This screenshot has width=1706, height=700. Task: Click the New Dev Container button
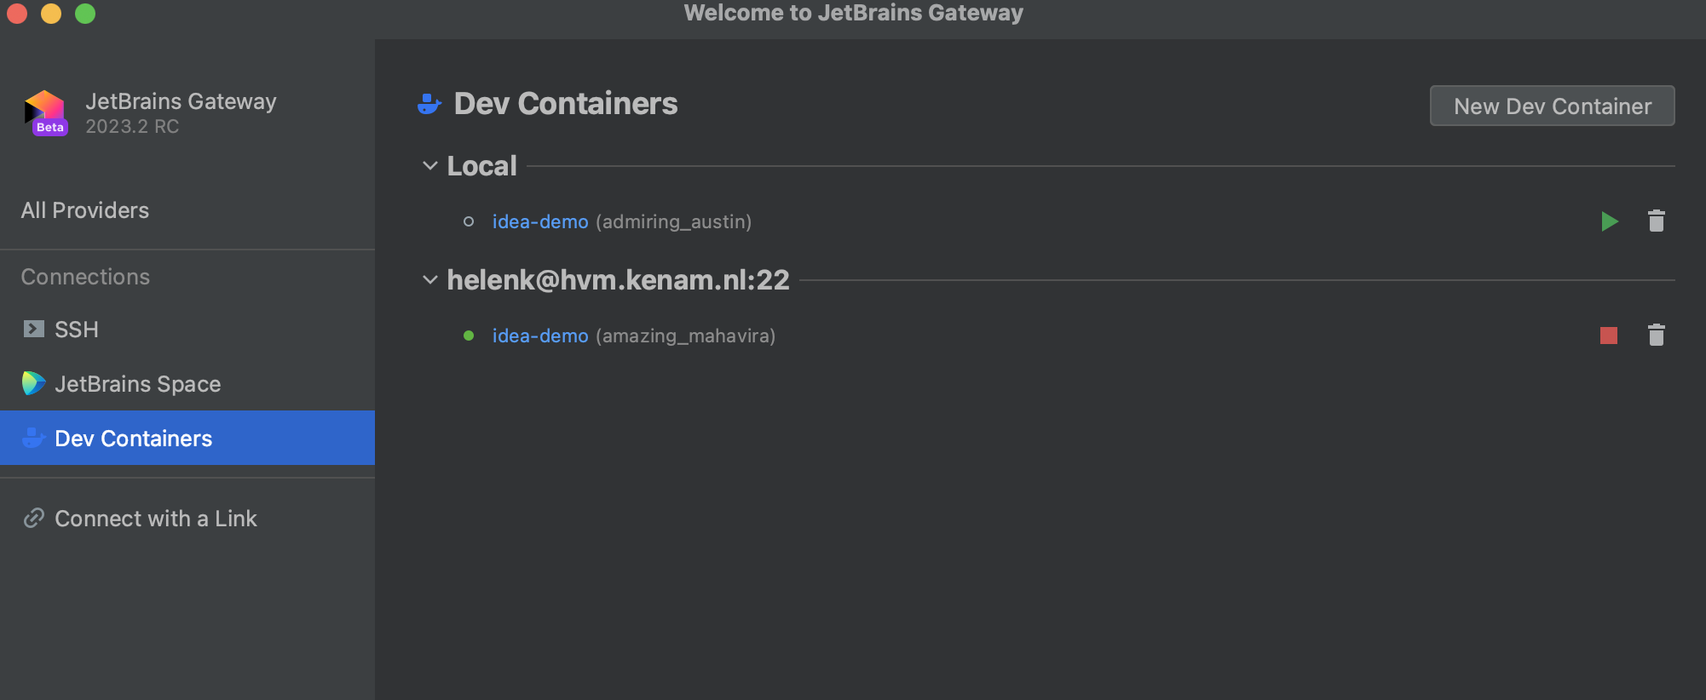pyautogui.click(x=1552, y=106)
